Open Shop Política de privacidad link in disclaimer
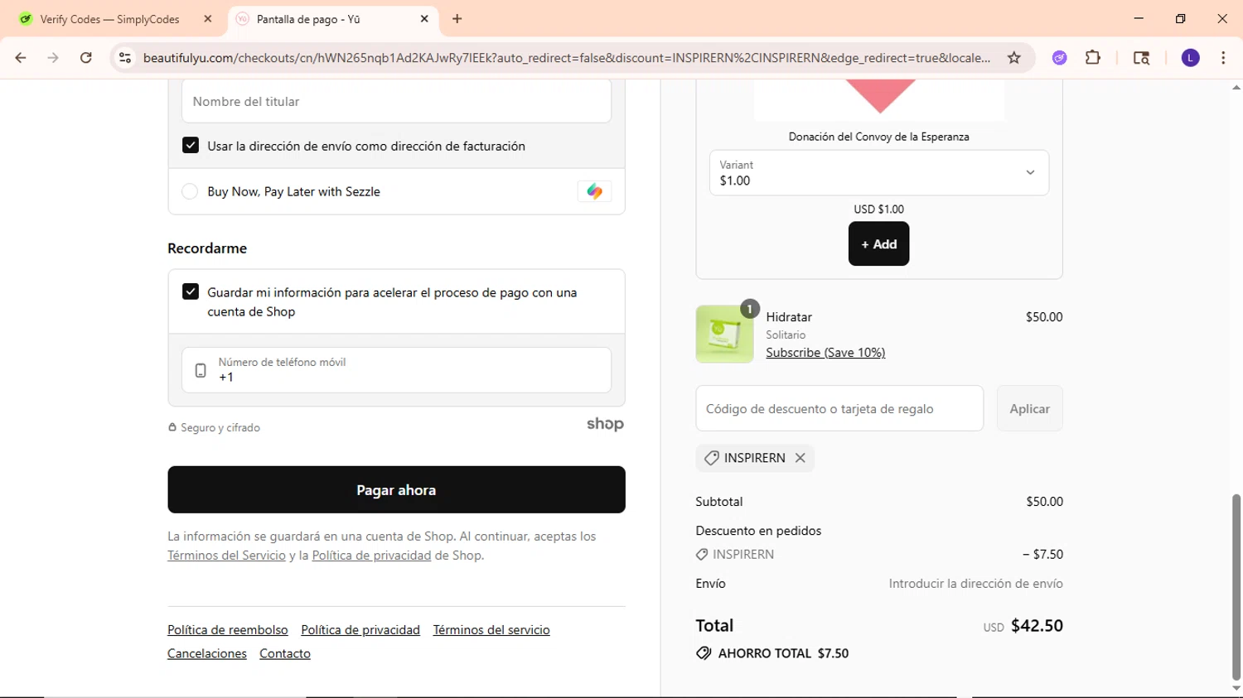This screenshot has height=698, width=1243. [x=371, y=556]
